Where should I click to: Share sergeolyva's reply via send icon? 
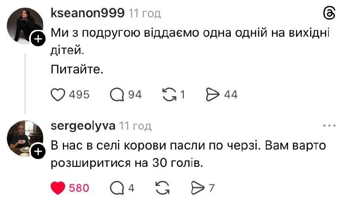pyautogui.click(x=197, y=188)
